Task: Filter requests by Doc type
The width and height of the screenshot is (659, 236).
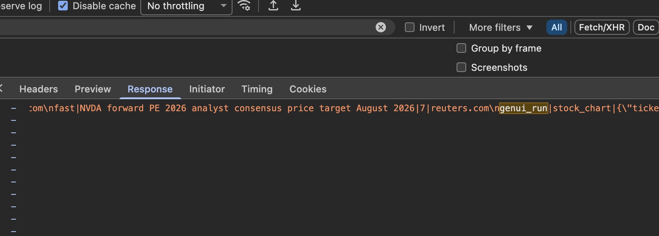Action: [x=646, y=27]
